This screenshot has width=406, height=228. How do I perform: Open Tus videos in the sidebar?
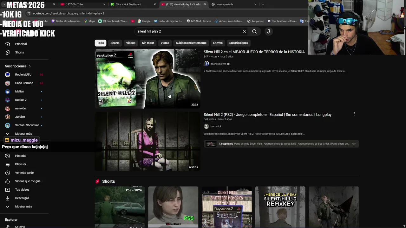(22, 190)
